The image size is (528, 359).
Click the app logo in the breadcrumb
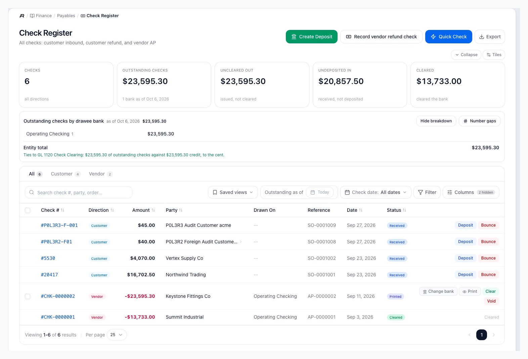pyautogui.click(x=22, y=16)
